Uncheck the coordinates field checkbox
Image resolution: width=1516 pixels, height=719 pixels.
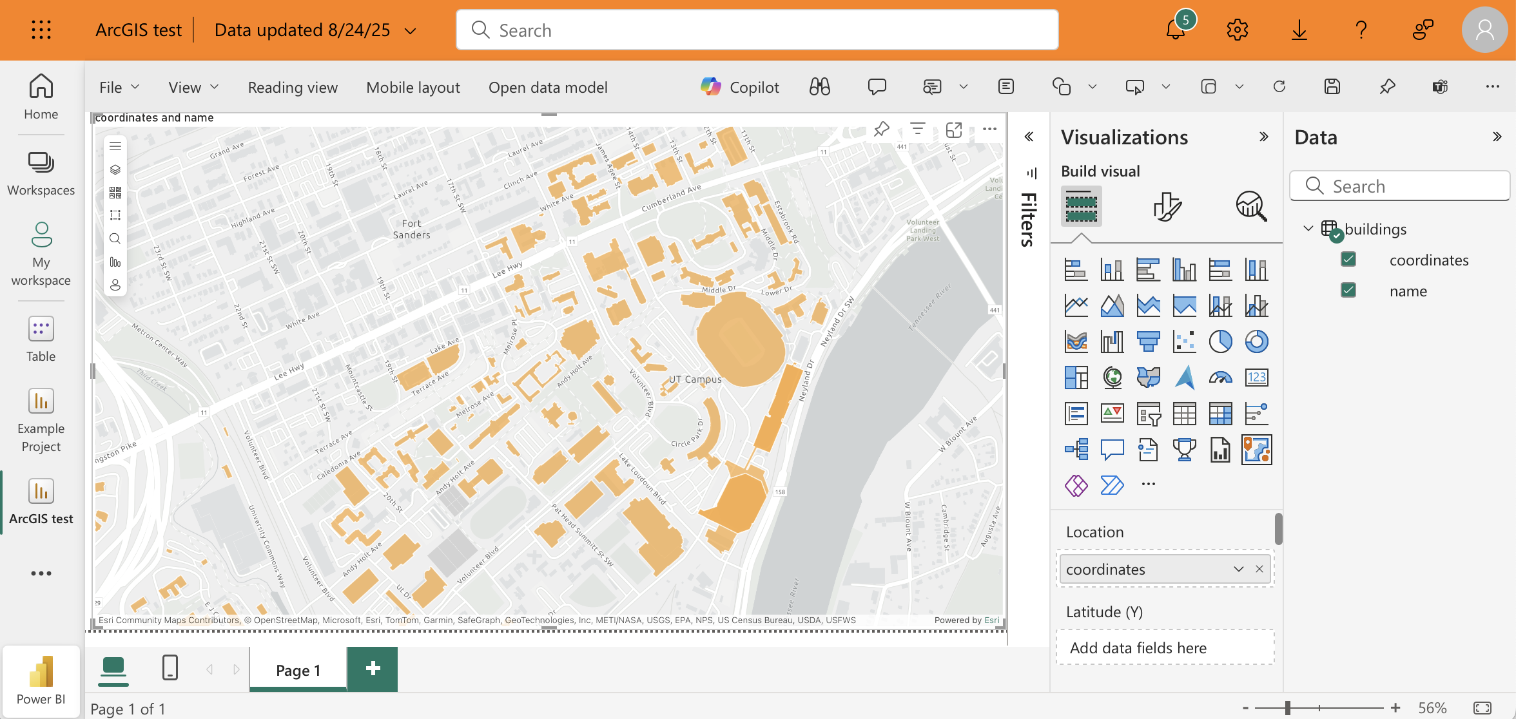point(1348,260)
